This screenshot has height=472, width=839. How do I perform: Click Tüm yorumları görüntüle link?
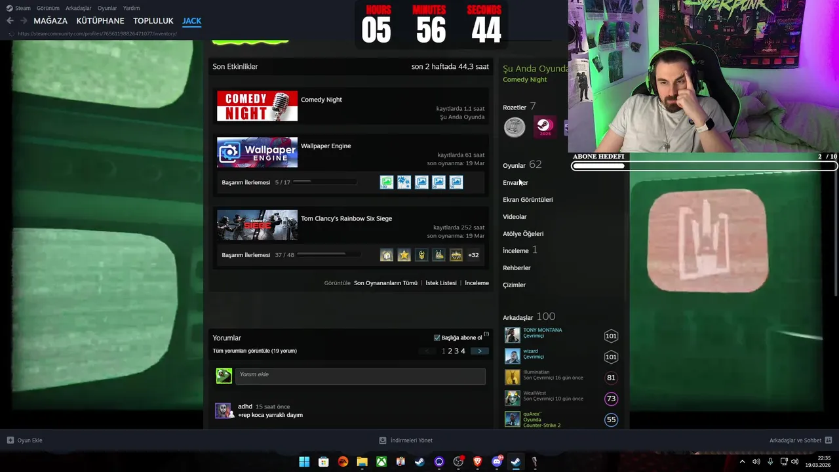pos(254,351)
